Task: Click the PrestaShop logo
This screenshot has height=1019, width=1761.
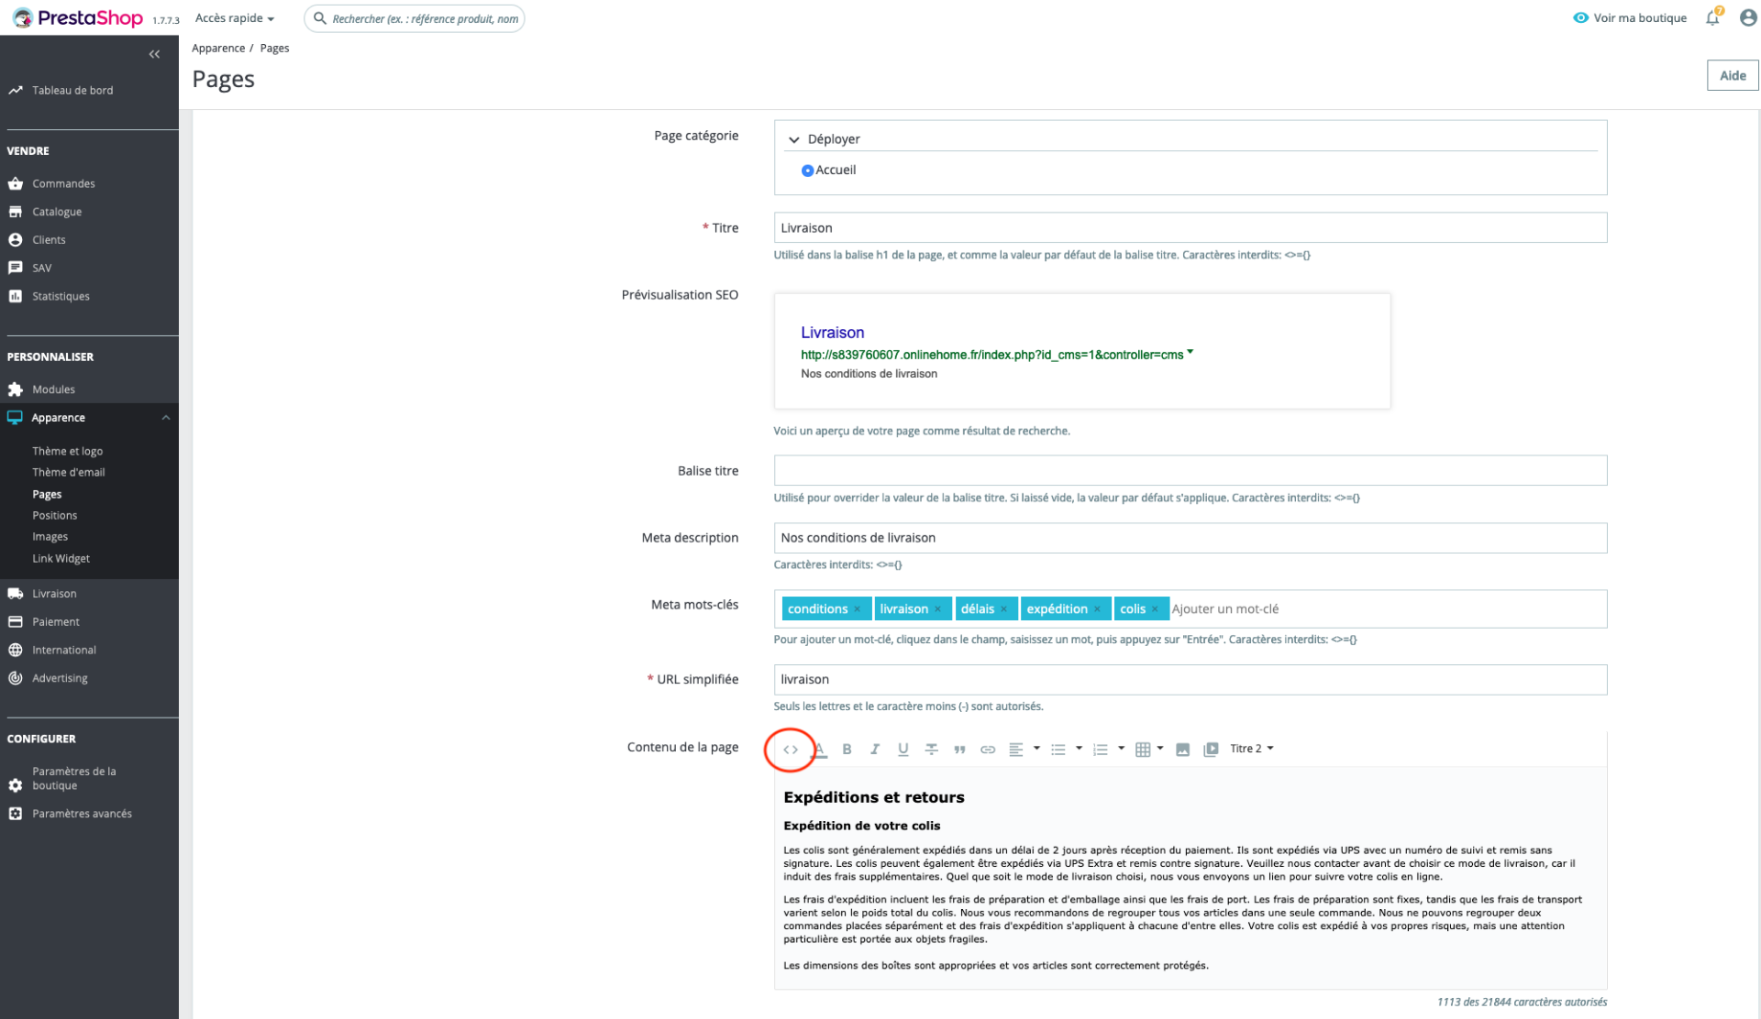Action: pyautogui.click(x=78, y=17)
